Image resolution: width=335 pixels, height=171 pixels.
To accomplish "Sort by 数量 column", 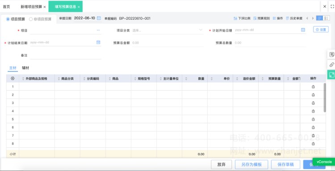I will point(186,79).
